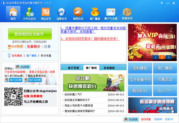Open article 如何收藏人气?
Viewport: 179px width, 123px height.
(x=73, y=94)
